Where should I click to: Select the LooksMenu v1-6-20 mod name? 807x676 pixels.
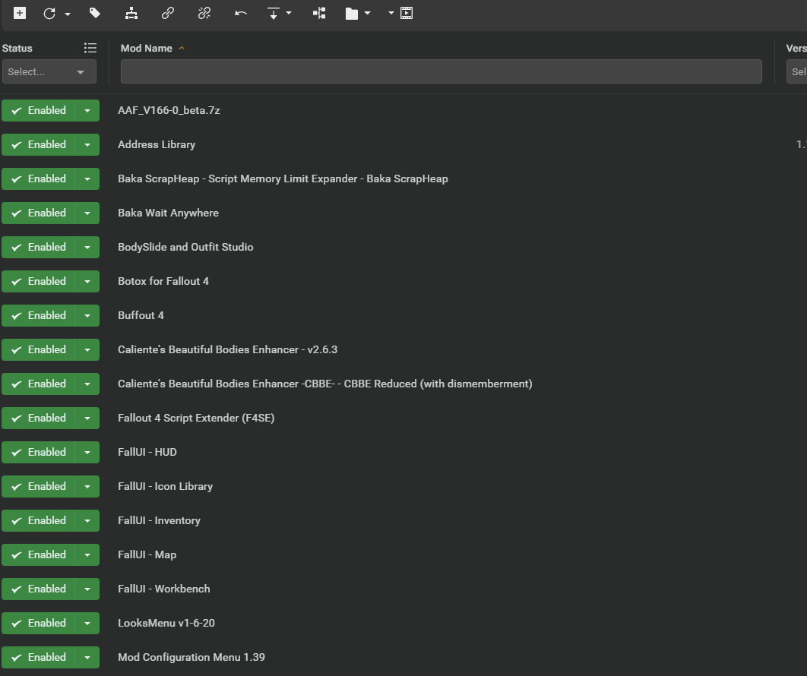click(x=166, y=623)
